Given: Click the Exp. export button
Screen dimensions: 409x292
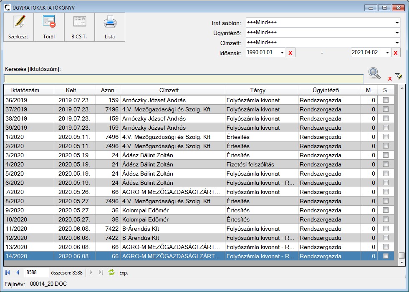Looking at the screenshot, I should click(x=124, y=273).
